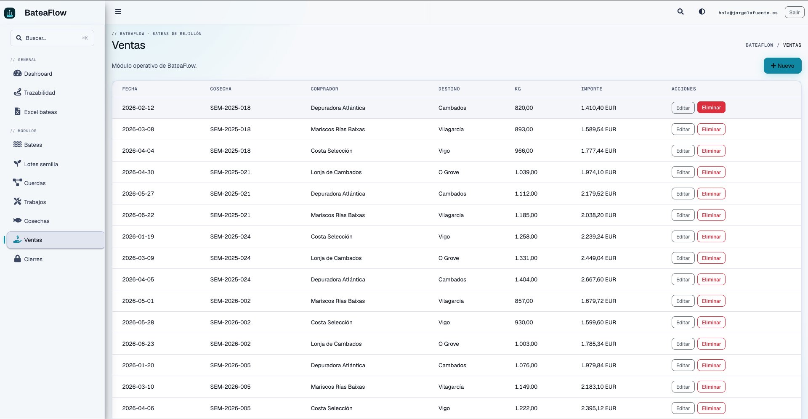Click the FECHA column header
The height and width of the screenshot is (419, 808).
[130, 89]
